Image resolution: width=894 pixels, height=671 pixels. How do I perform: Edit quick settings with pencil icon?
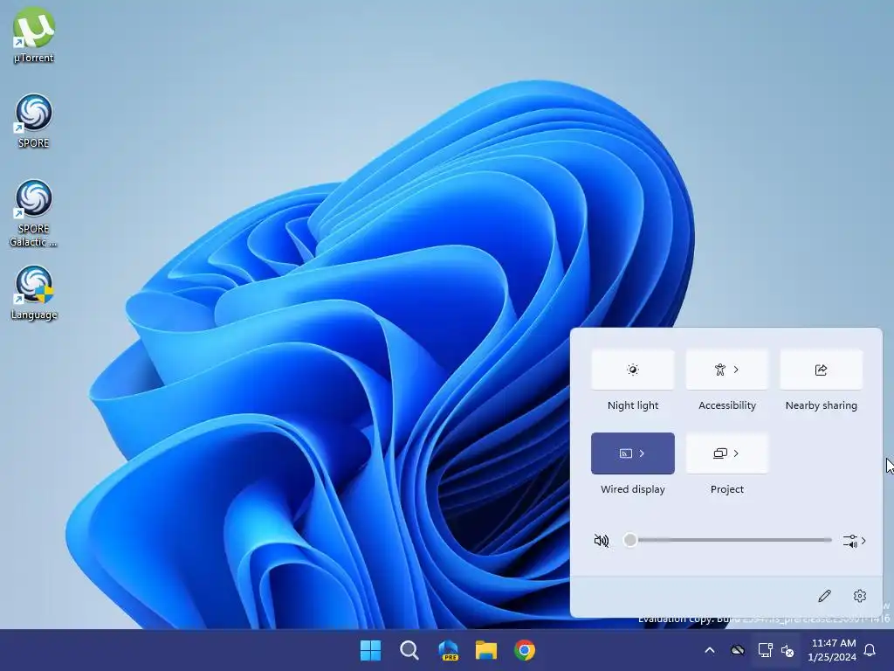tap(824, 596)
